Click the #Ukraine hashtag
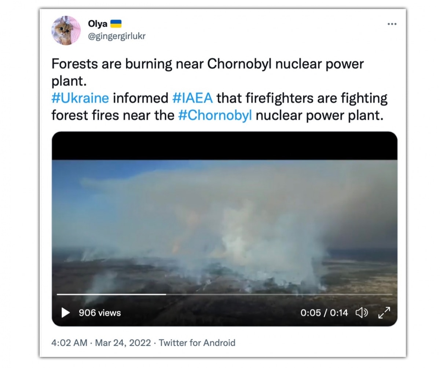Viewport: 440px width, 368px height. 80,98
